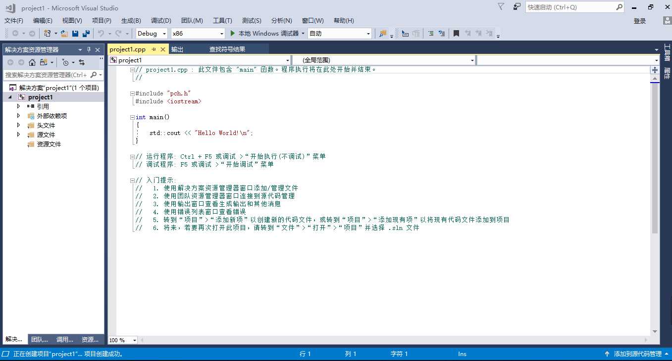Close the Solution Explorer panel
Screen dimensions: 672x361
coord(98,49)
